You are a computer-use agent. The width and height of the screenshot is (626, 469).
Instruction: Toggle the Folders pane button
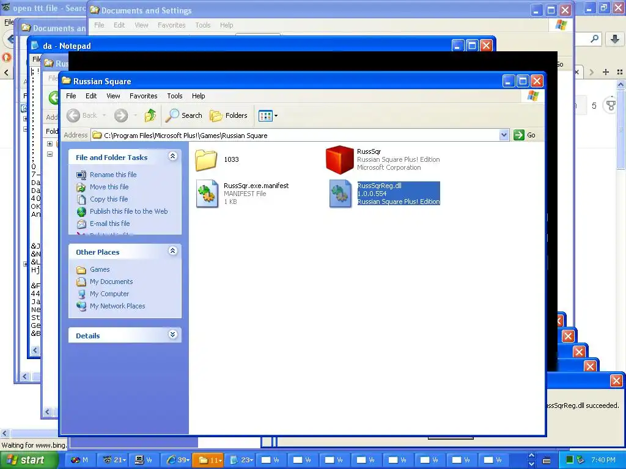coord(229,115)
